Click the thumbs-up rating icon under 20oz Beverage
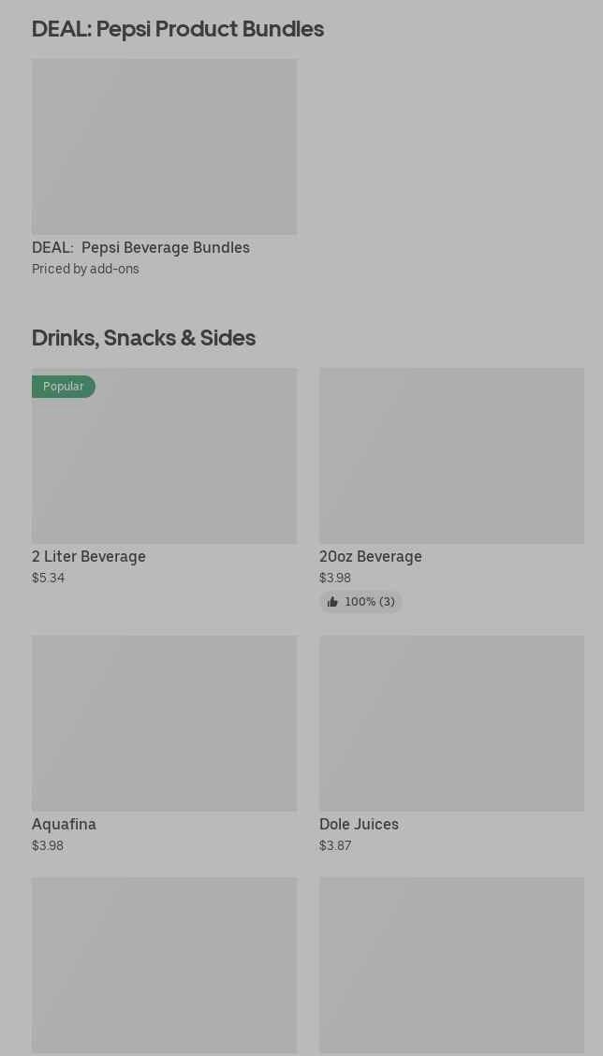Viewport: 603px width, 1056px height. (x=332, y=602)
